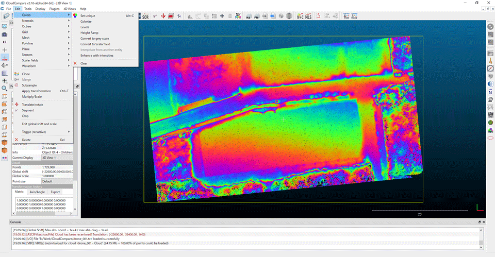Click the broom icon in right toolbar

[490, 61]
